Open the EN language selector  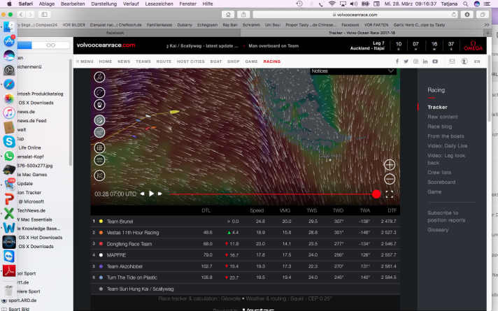477,62
